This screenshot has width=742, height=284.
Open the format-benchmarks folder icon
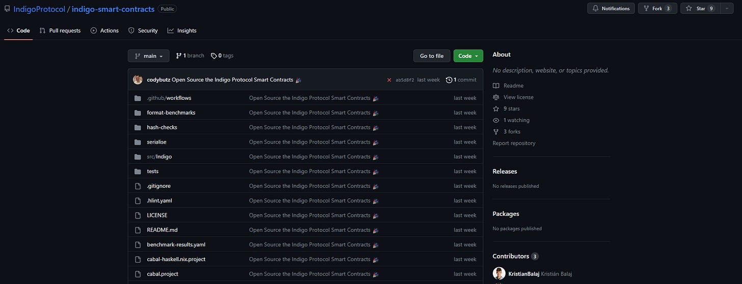[x=138, y=112]
